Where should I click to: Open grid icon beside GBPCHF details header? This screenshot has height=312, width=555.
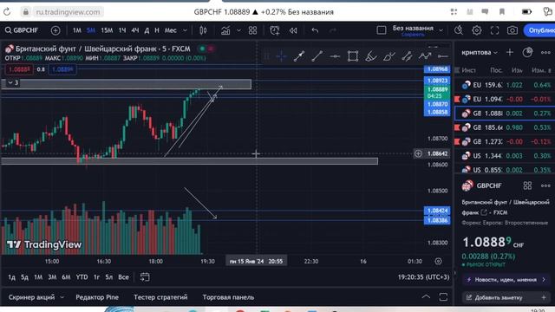click(527, 185)
